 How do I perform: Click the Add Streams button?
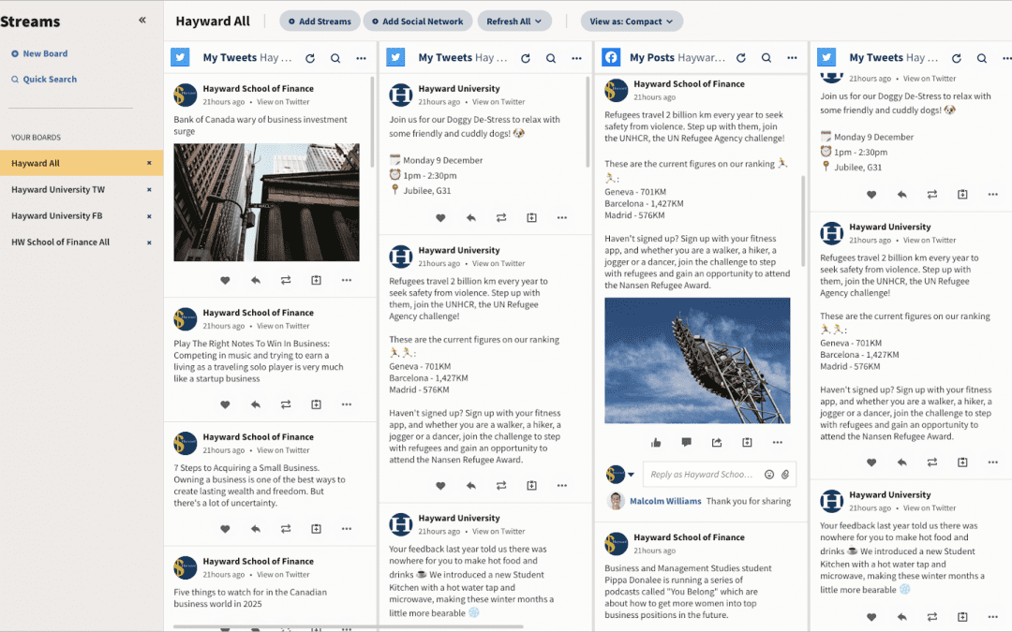pyautogui.click(x=320, y=22)
